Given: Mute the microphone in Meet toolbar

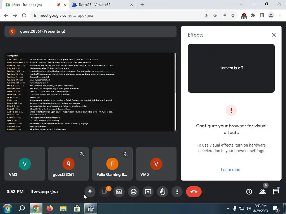Looking at the screenshot, I should pos(90,192).
